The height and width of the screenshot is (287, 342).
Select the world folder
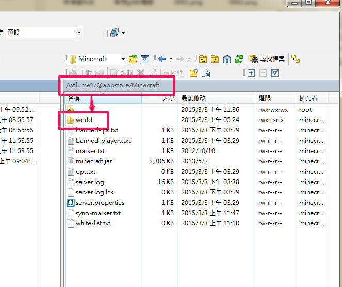[84, 120]
